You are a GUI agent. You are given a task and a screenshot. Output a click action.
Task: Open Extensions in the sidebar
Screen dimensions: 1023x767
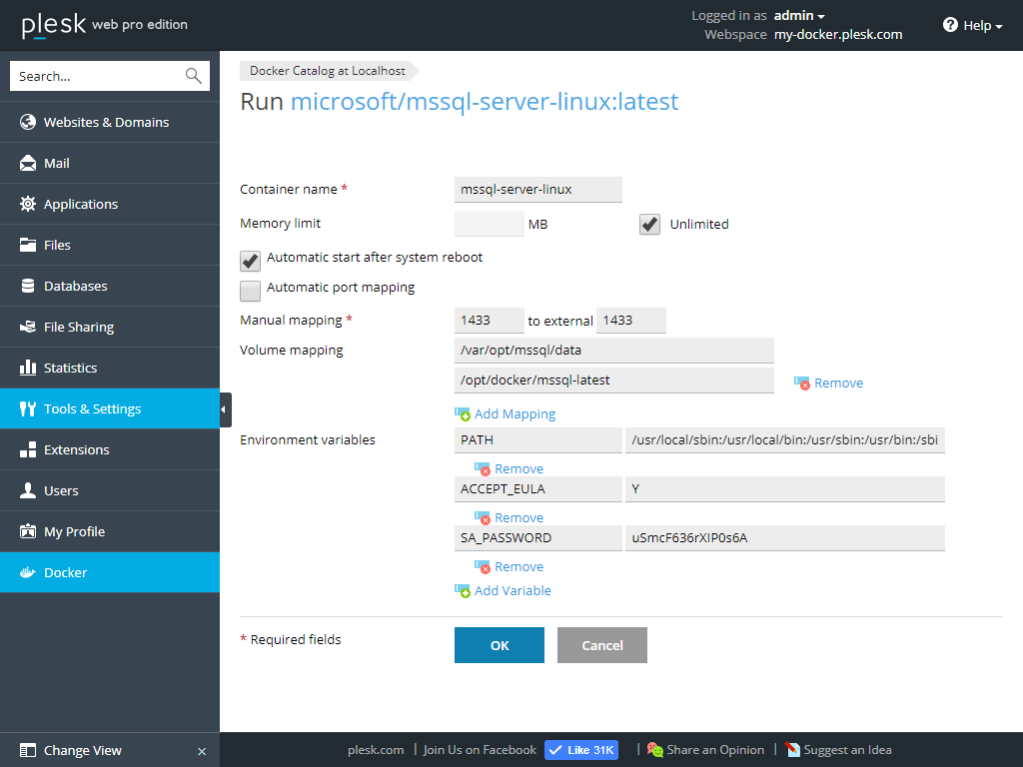[x=110, y=450]
